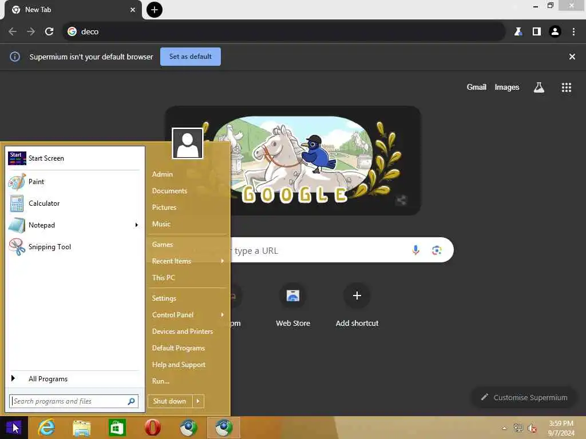Click the volume tray icon
The height and width of the screenshot is (439, 586).
click(532, 428)
